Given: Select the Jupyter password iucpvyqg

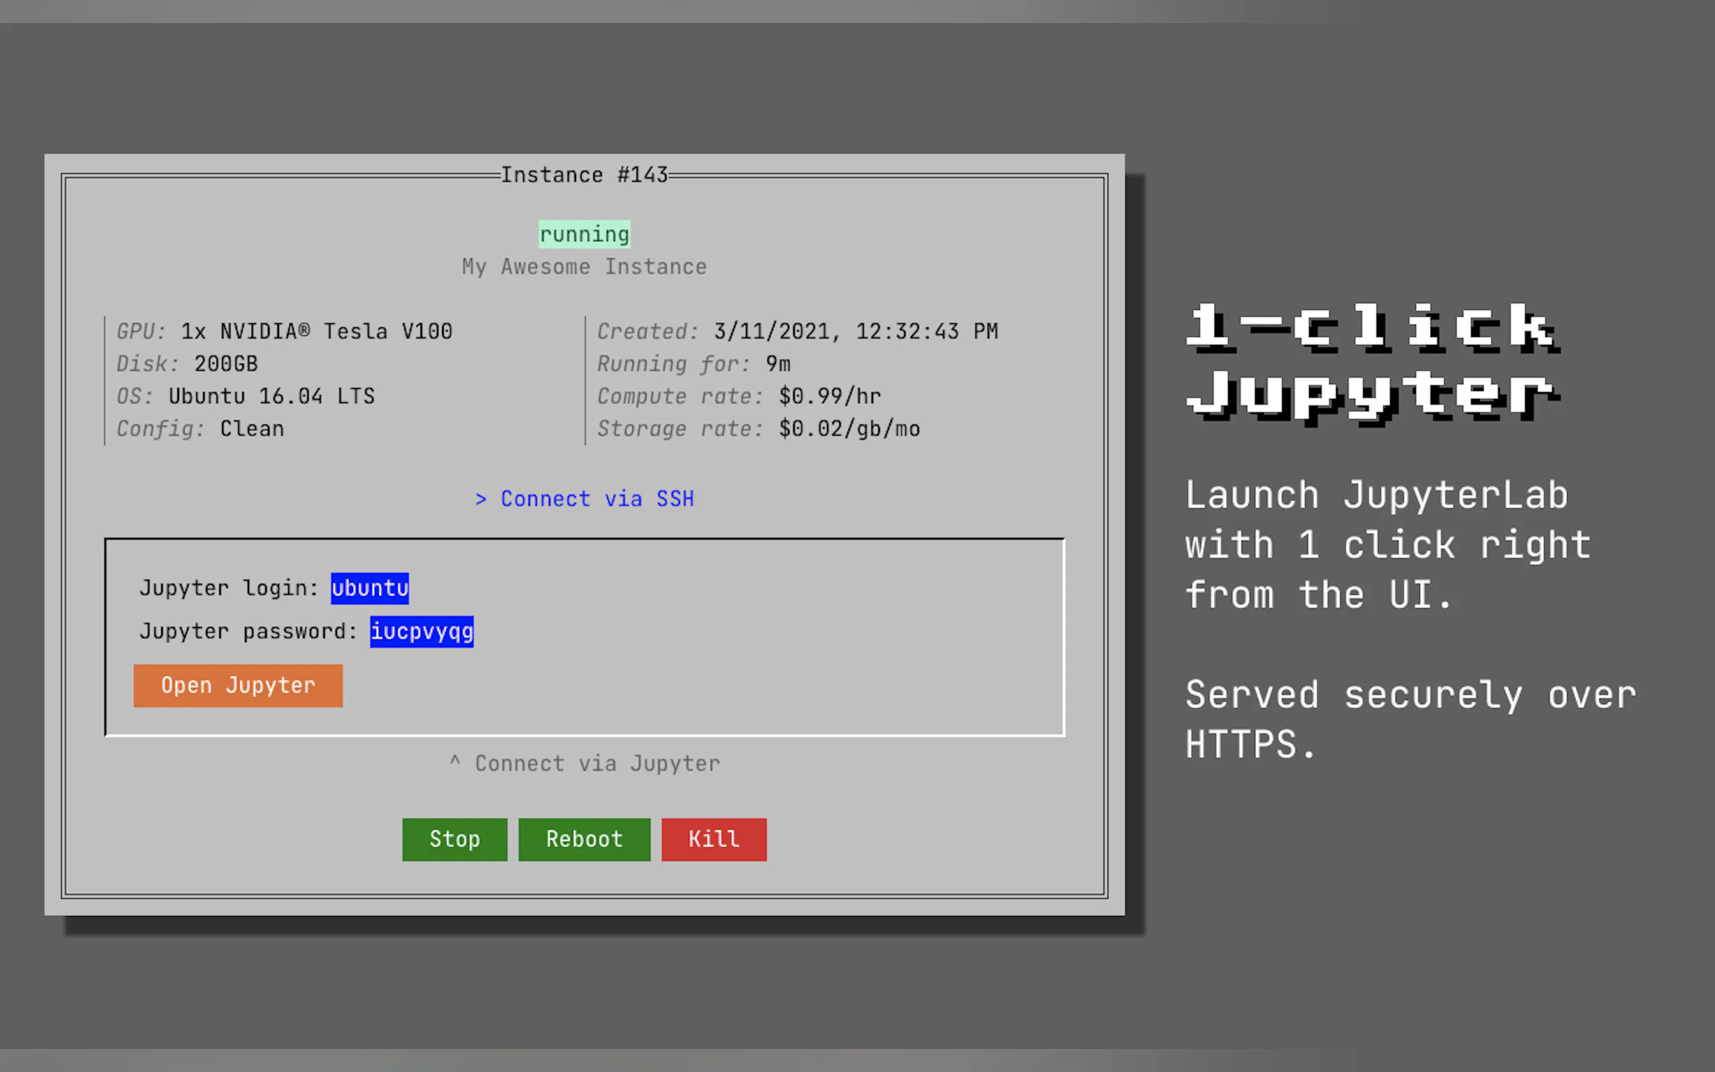Looking at the screenshot, I should [421, 631].
